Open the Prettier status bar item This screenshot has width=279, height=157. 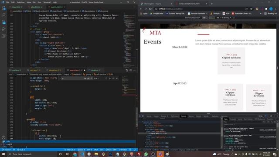tap(123, 150)
